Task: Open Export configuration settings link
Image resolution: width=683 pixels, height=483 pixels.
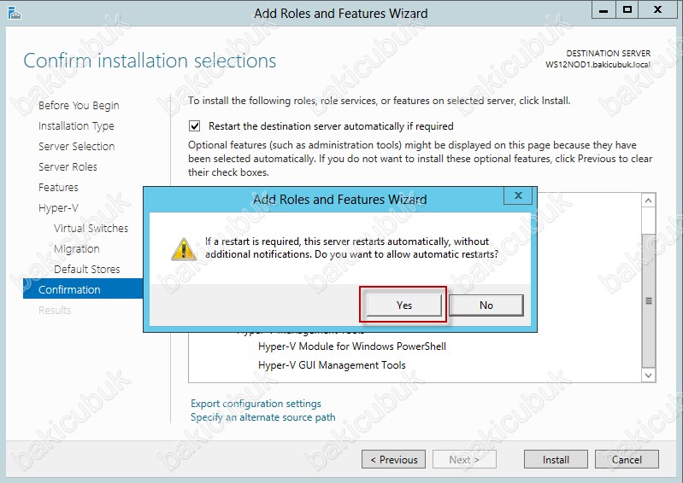Action: coord(256,404)
